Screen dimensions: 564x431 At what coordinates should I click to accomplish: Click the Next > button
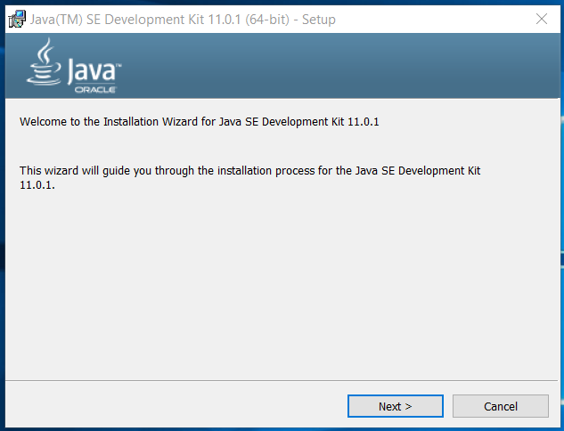(396, 406)
